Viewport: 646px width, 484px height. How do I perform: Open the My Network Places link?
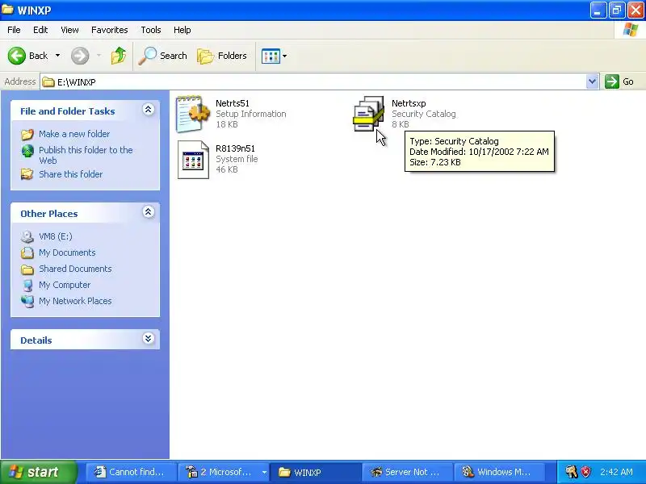pyautogui.click(x=75, y=301)
